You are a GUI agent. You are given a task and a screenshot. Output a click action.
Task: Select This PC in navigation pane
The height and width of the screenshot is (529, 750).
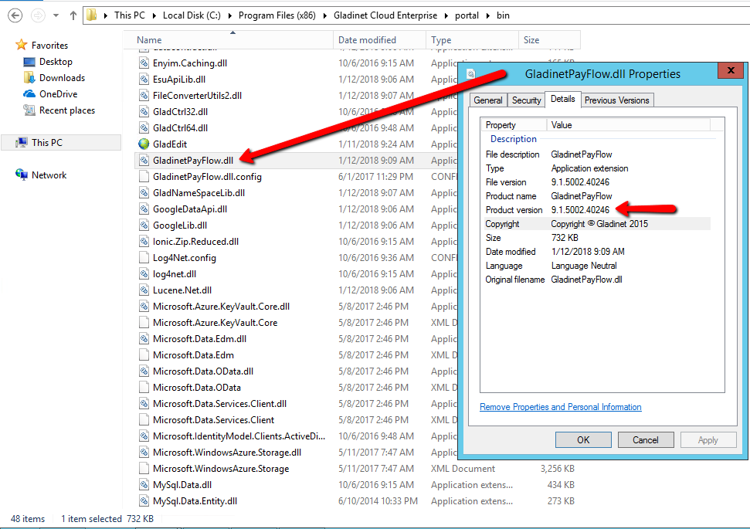47,143
